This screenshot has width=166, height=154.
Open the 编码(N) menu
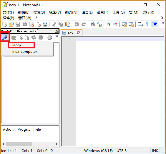[x=71, y=12]
